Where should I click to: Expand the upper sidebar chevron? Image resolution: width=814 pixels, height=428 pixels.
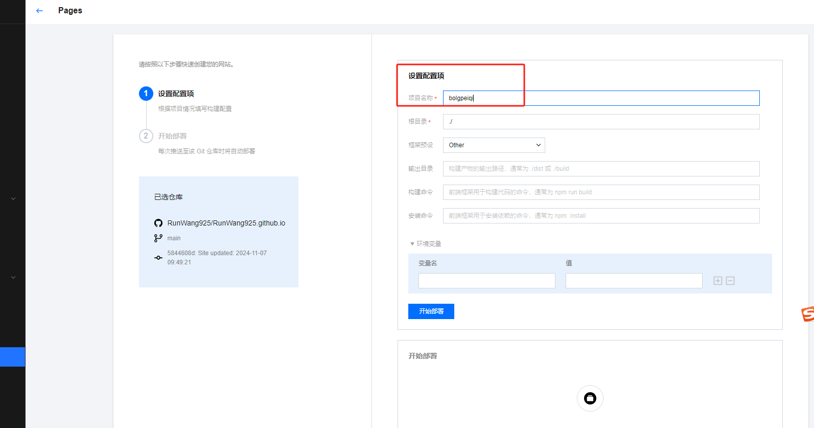tap(13, 198)
